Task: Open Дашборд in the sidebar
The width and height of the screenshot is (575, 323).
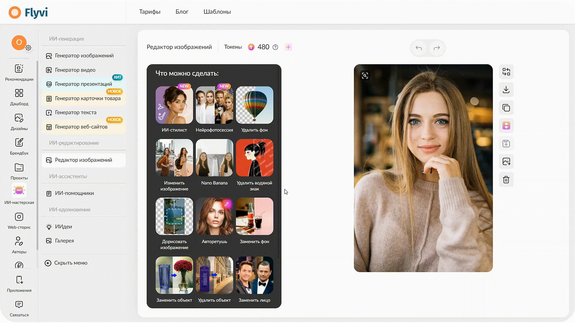Action: 19,97
